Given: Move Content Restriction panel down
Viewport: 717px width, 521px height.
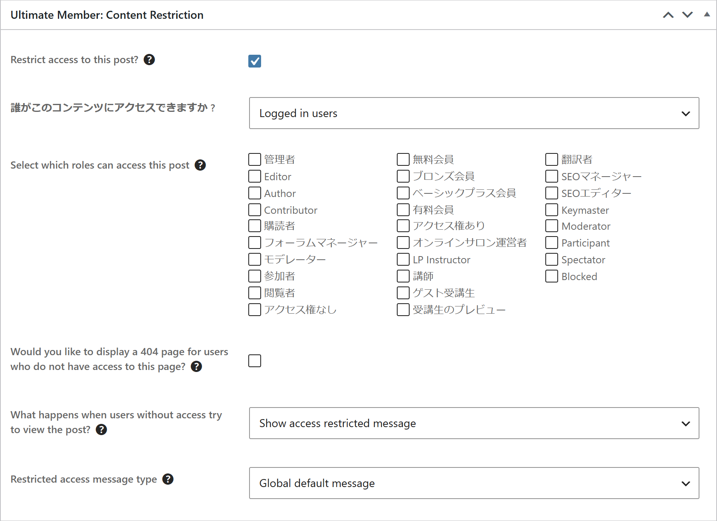Looking at the screenshot, I should 687,15.
